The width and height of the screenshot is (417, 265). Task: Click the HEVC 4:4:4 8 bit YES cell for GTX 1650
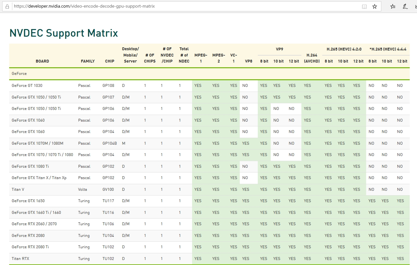[372, 201]
